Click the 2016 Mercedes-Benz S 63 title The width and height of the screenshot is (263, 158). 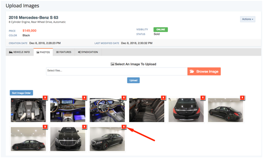point(34,18)
